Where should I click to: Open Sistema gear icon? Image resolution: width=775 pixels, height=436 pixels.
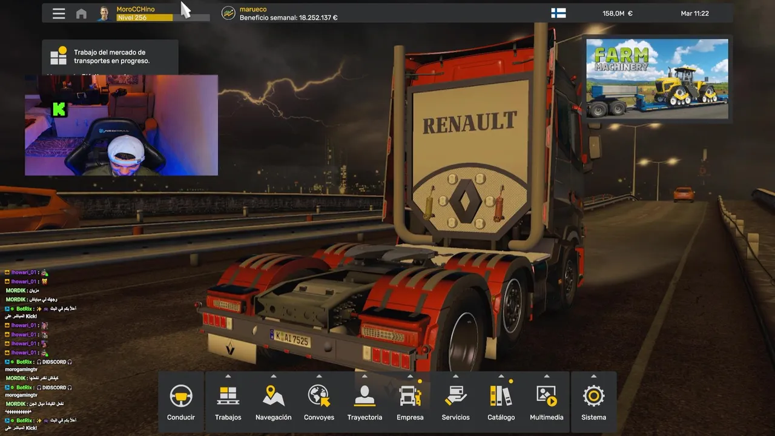pos(594,396)
